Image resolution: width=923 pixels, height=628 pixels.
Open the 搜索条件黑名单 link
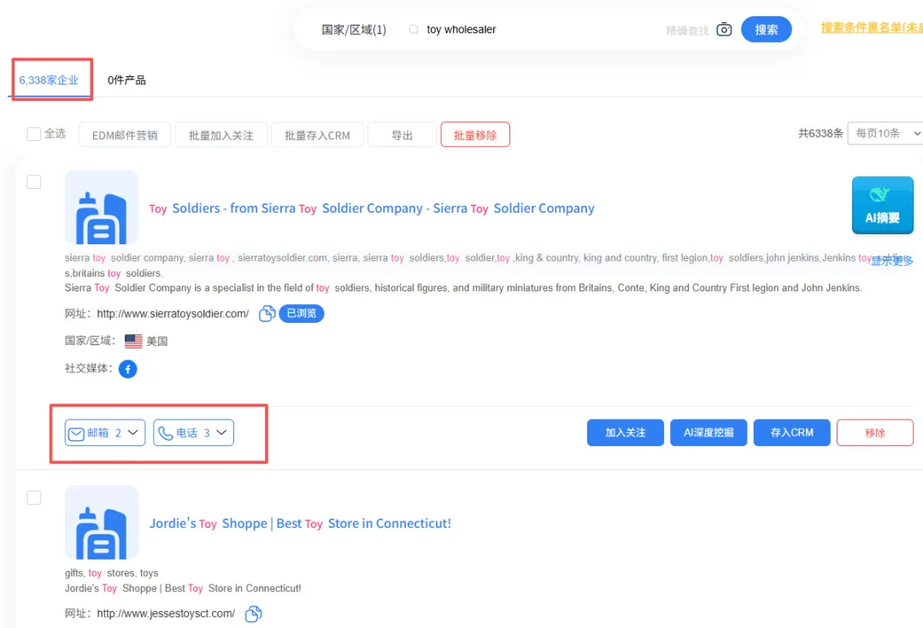[872, 27]
